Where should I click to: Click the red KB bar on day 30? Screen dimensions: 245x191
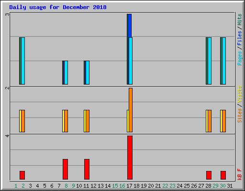[x=223, y=175]
